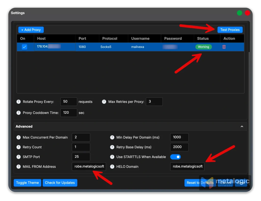This screenshot has width=261, height=201.
Task: Click the Username column header
Action: 145,39
